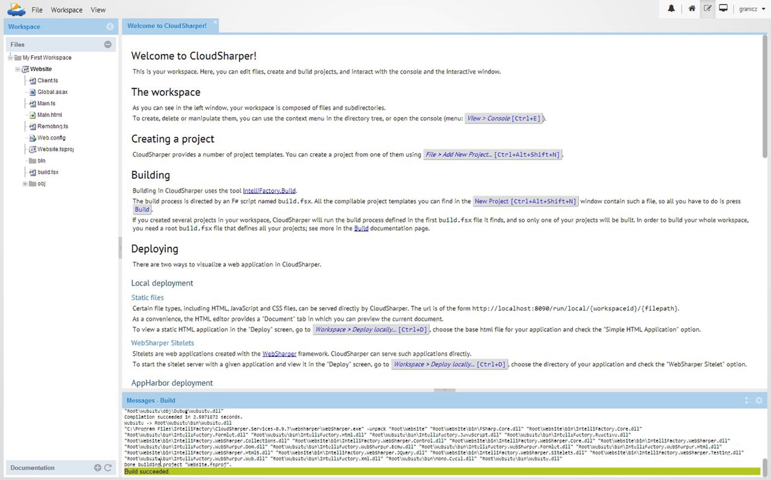Click the "Deploying" heading
This screenshot has width=771, height=480.
155,249
